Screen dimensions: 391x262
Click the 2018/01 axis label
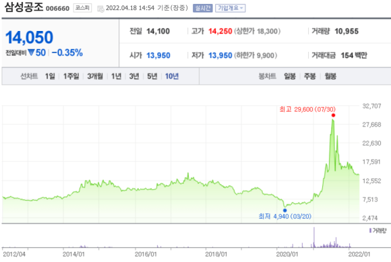216,255
